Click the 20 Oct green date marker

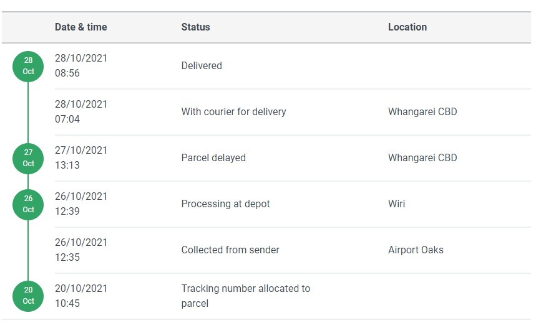28,296
